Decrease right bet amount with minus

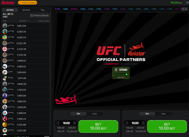click(x=127, y=123)
